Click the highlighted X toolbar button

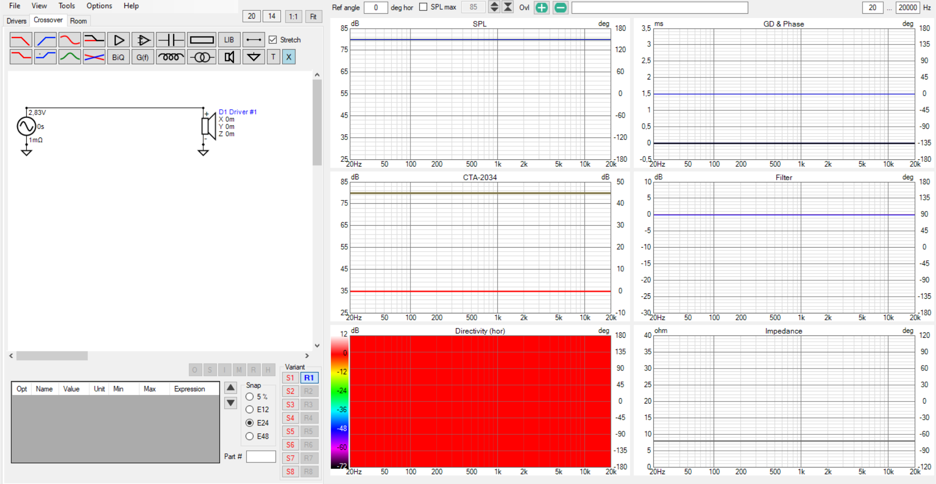(289, 57)
